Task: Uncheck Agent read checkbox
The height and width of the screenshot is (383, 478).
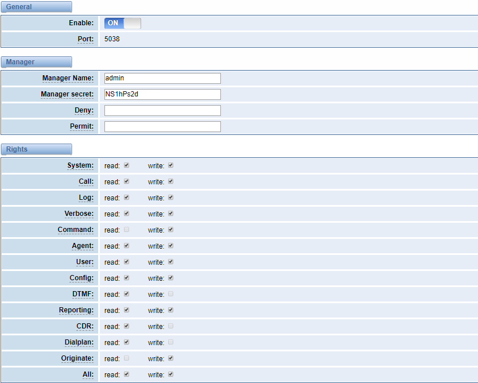Action: point(126,246)
